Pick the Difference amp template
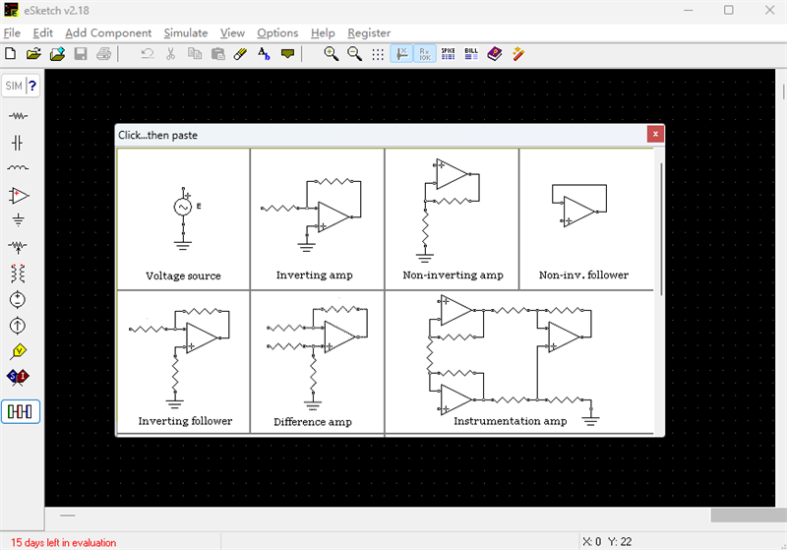Screen dimensions: 787x550 click(317, 361)
